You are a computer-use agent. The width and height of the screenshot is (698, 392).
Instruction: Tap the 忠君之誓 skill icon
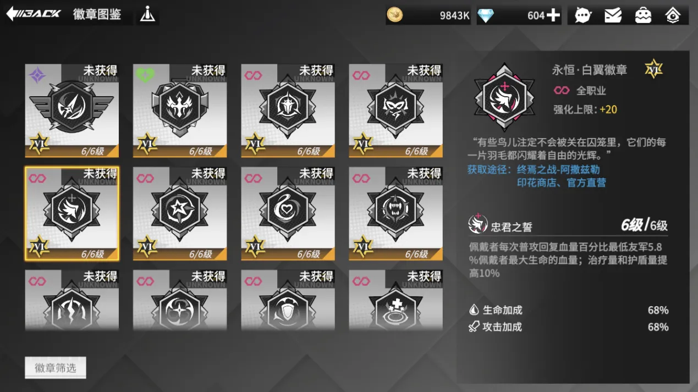tap(477, 224)
